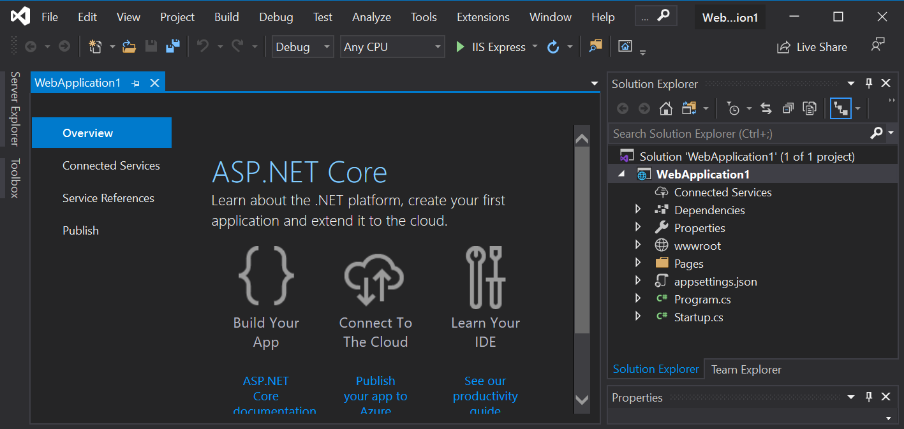Viewport: 904px width, 429px height.
Task: Click the Save All icon
Action: [172, 46]
